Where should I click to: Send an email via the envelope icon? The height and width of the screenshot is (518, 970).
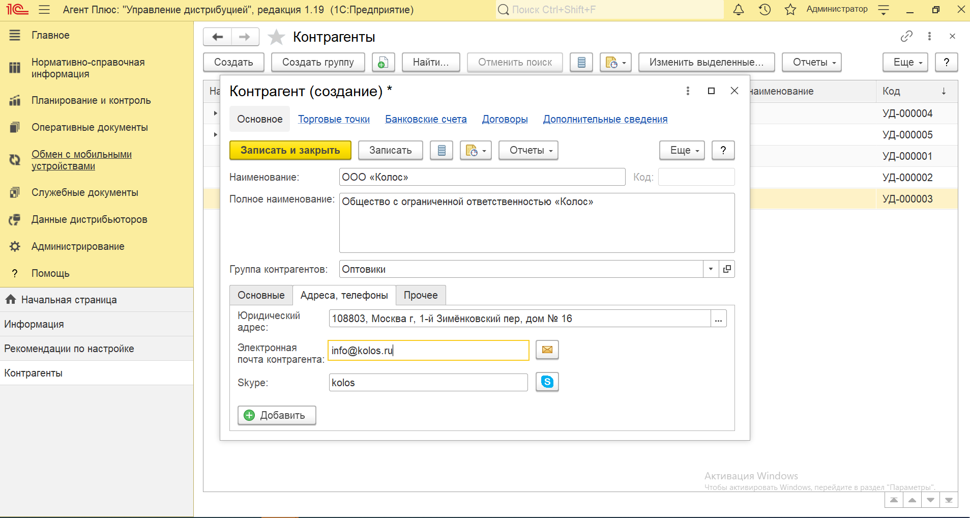pos(547,350)
